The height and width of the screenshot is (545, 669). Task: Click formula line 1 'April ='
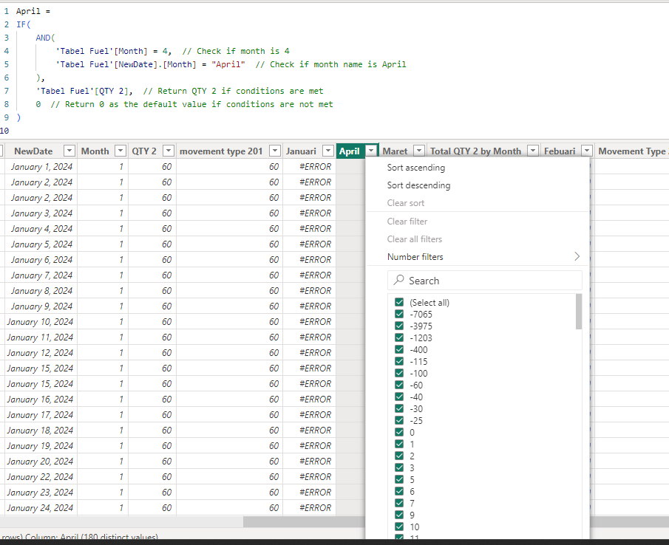coord(33,11)
